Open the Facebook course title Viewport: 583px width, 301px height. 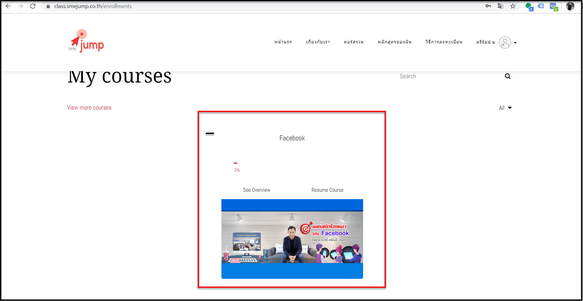(292, 138)
